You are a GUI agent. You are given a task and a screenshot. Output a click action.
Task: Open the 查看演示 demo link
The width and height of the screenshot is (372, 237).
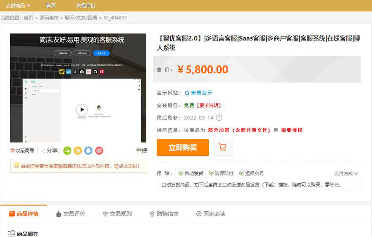[199, 93]
